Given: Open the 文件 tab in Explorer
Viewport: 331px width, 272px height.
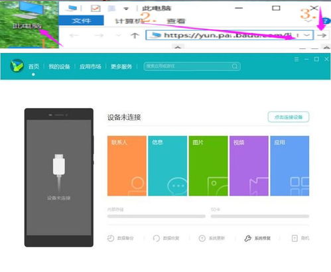Looking at the screenshot, I should (x=81, y=21).
